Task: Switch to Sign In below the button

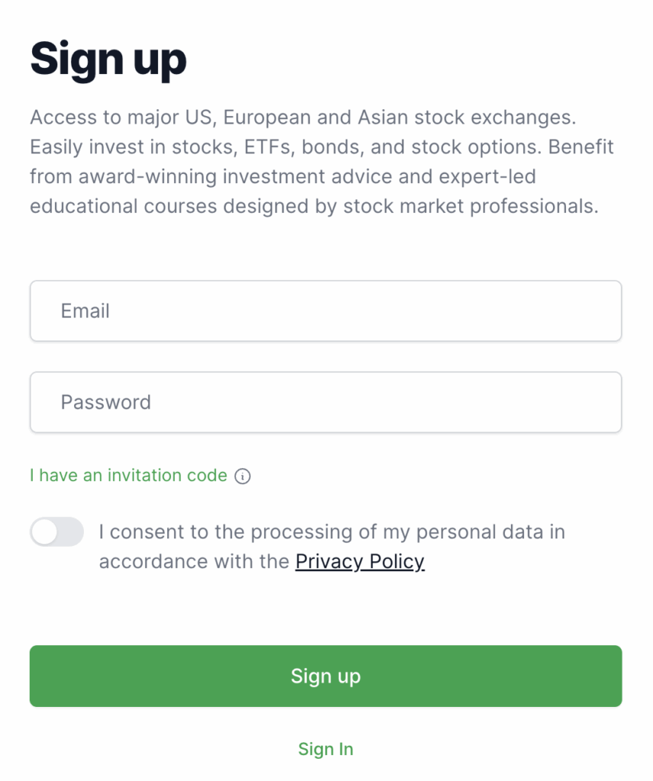Action: pos(326,749)
